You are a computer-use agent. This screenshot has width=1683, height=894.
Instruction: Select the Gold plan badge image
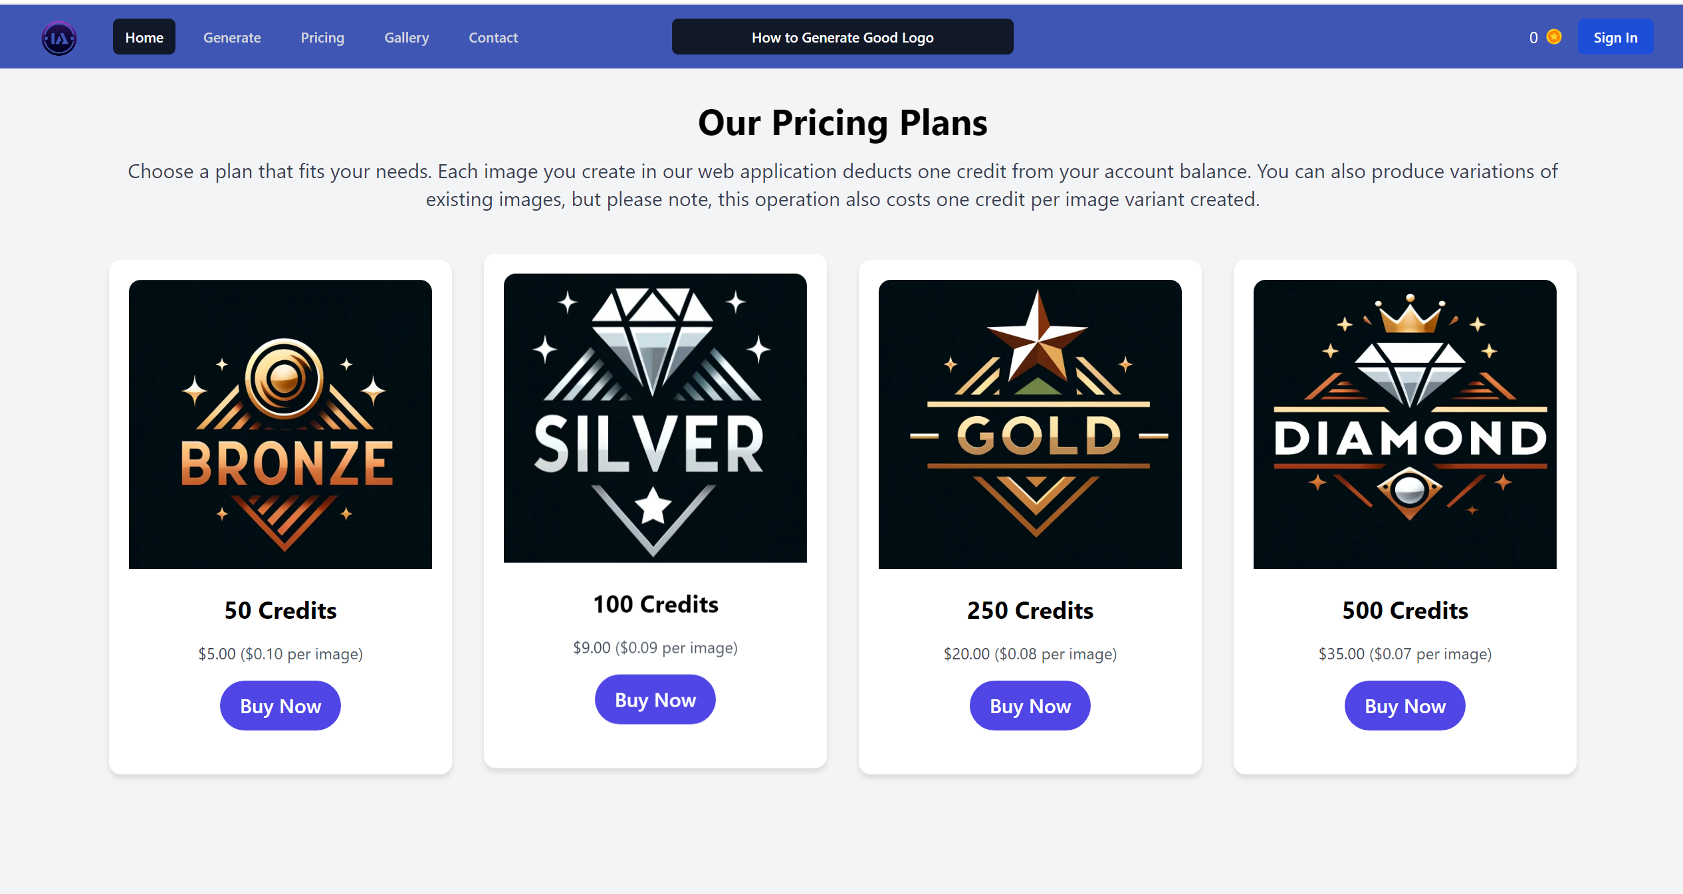tap(1030, 424)
